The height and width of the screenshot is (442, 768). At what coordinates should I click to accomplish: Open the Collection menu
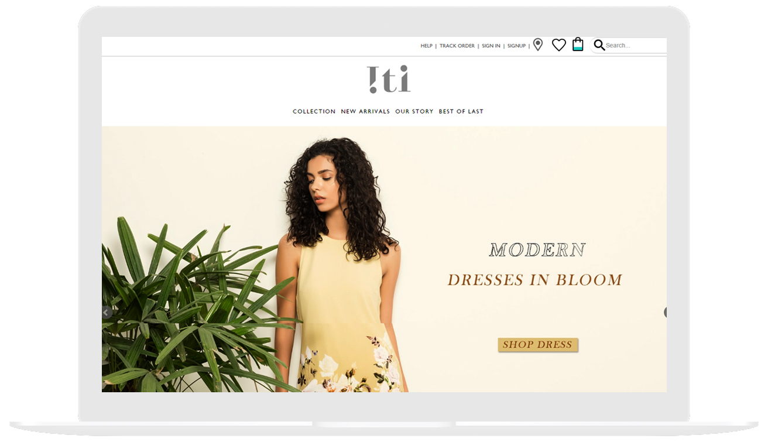click(x=314, y=111)
